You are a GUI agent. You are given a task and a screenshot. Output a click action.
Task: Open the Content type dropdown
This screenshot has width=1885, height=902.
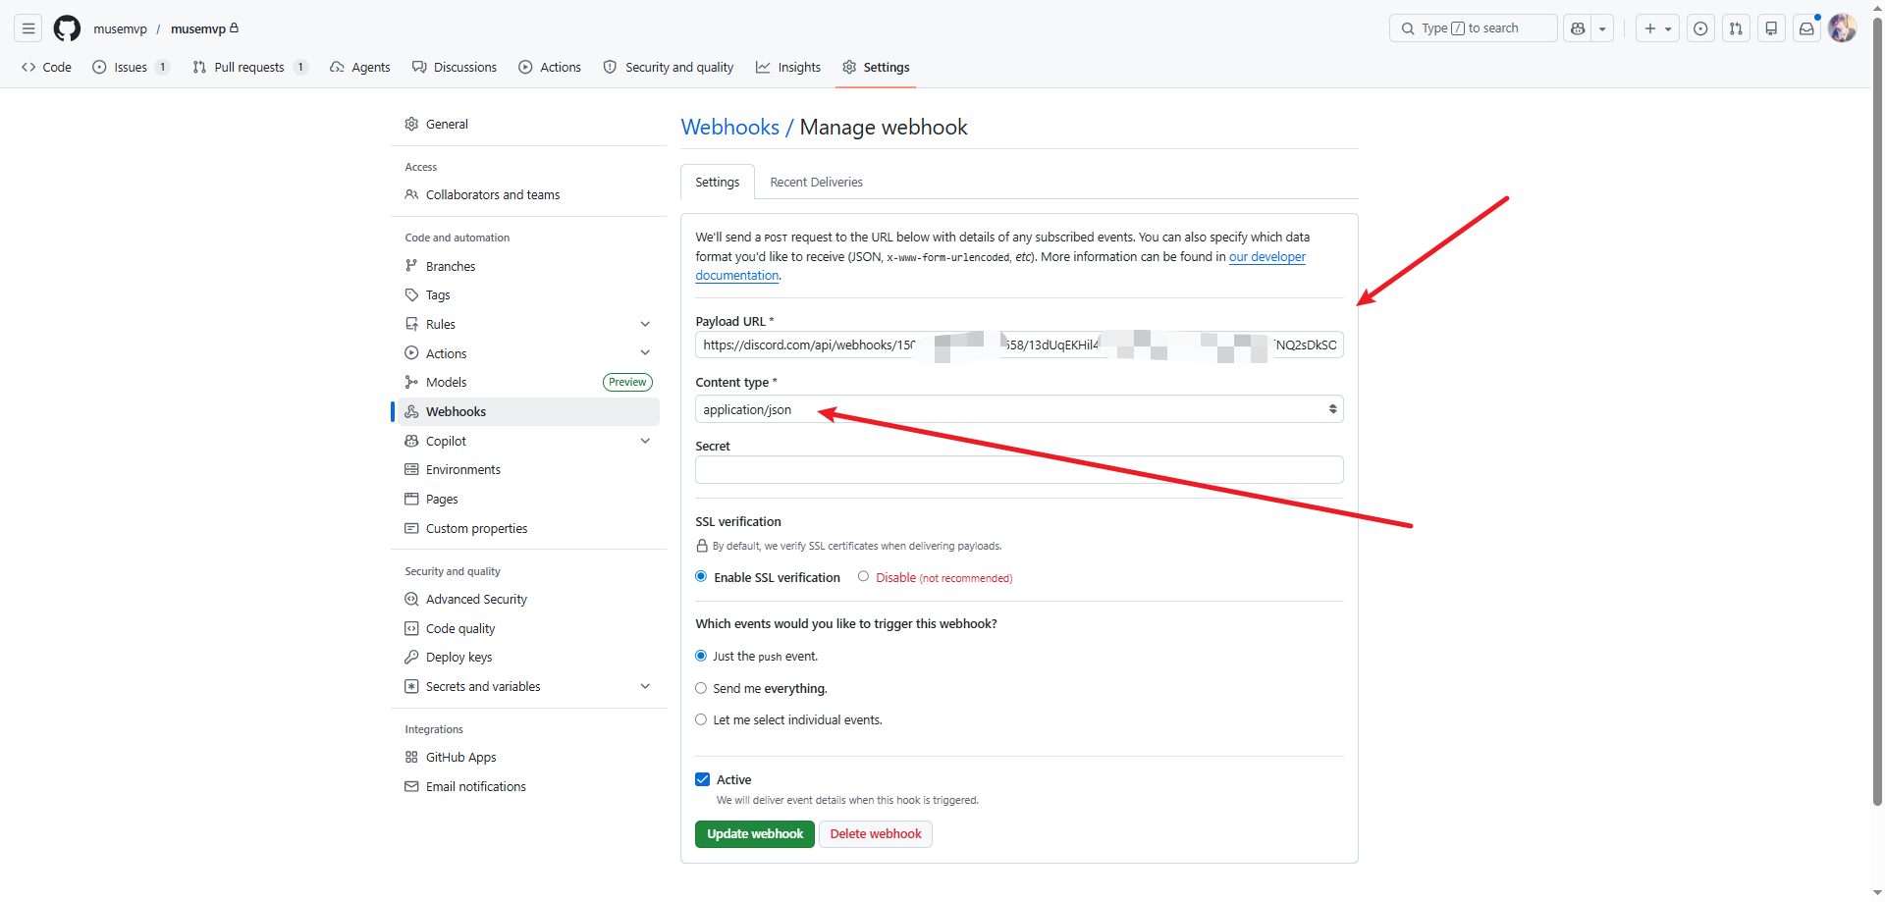[x=1019, y=409]
